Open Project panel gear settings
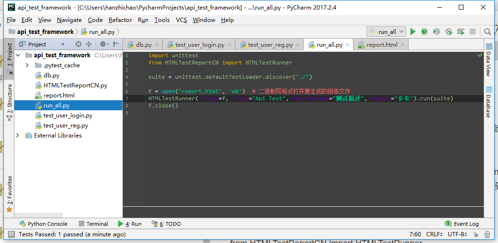 point(104,44)
